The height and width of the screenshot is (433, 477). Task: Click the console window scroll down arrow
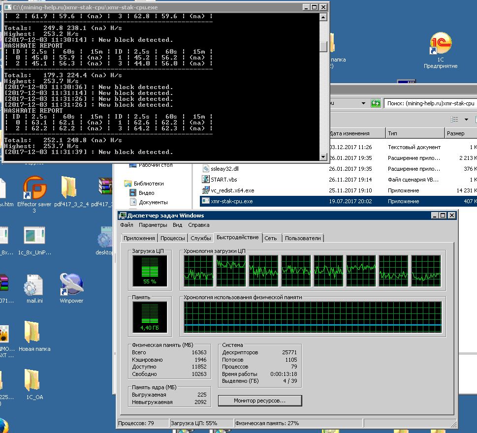coord(323,157)
